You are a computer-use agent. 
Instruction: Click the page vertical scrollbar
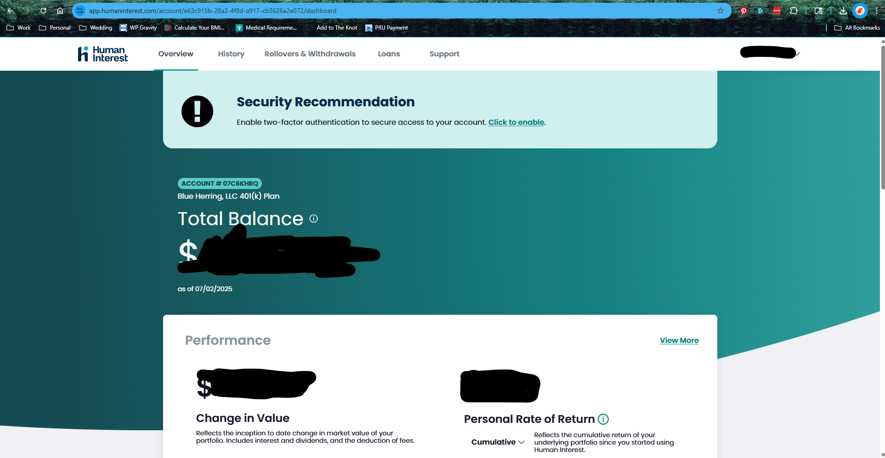click(883, 117)
